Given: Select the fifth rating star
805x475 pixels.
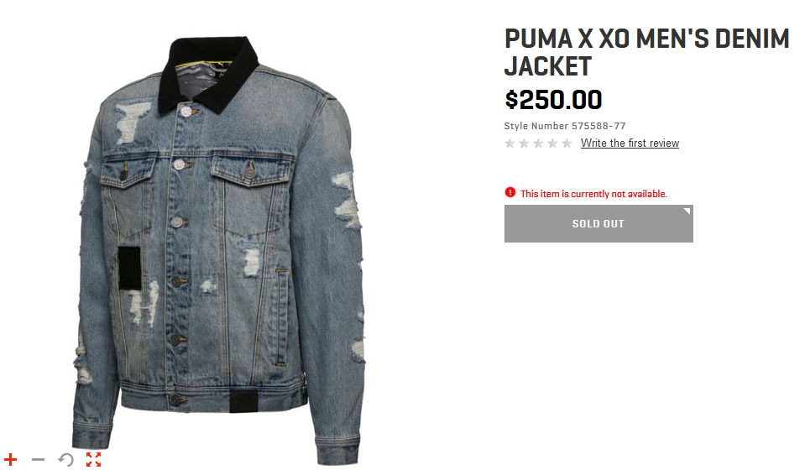Looking at the screenshot, I should pos(567,144).
